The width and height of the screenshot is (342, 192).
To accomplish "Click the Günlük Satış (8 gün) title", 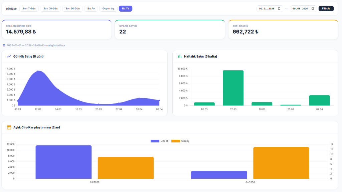I will point(28,57).
